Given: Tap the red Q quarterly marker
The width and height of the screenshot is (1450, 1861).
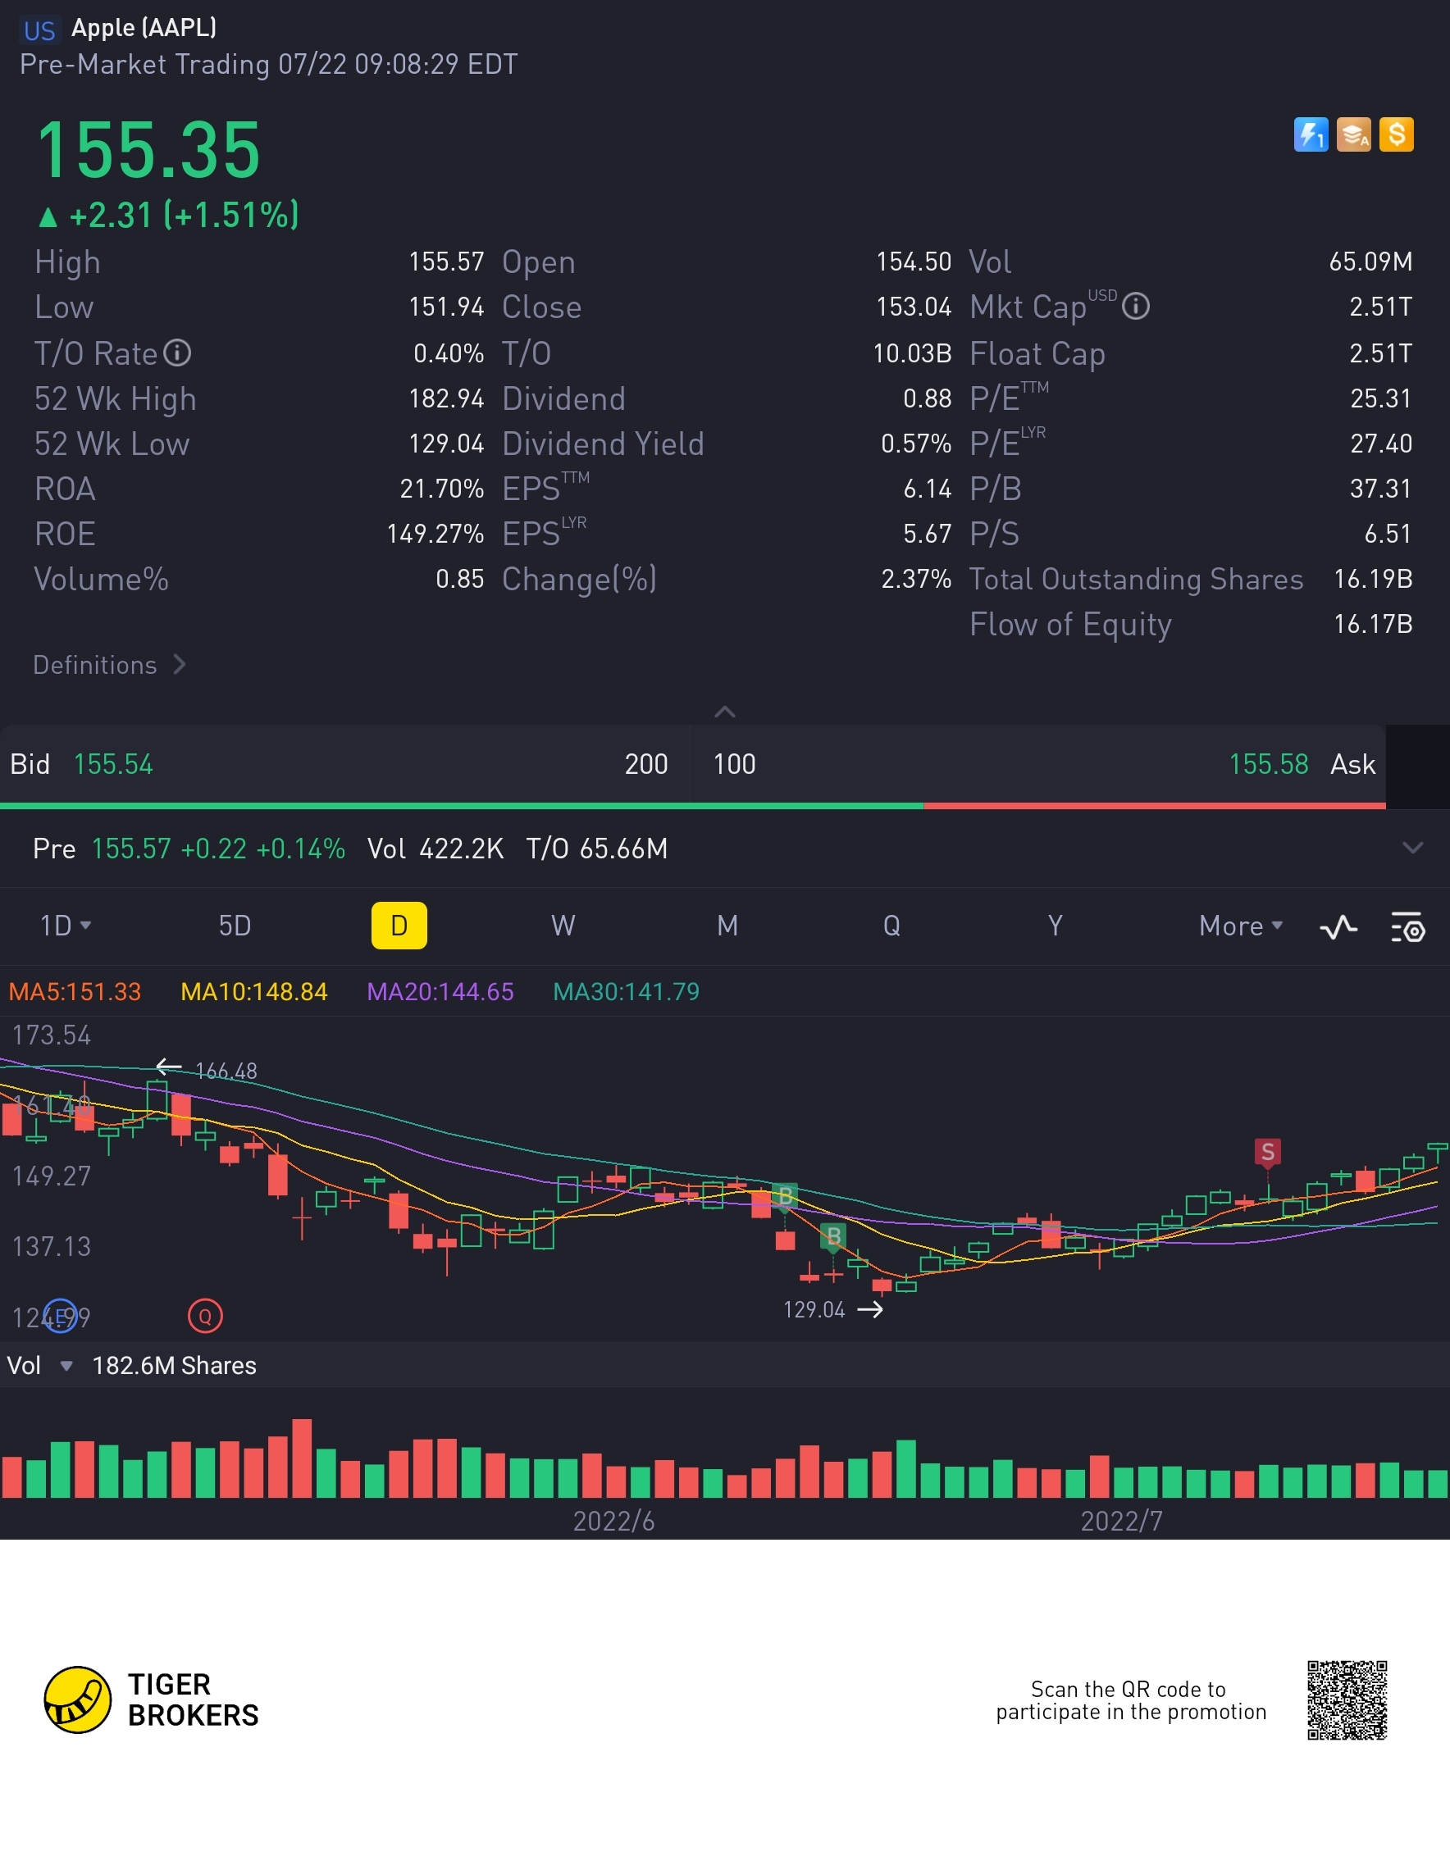Looking at the screenshot, I should click(204, 1317).
